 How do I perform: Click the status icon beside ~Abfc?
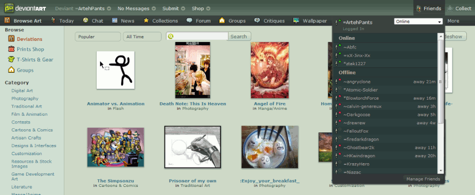tap(338, 47)
